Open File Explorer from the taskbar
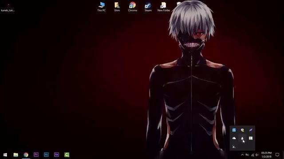 (x=16, y=155)
